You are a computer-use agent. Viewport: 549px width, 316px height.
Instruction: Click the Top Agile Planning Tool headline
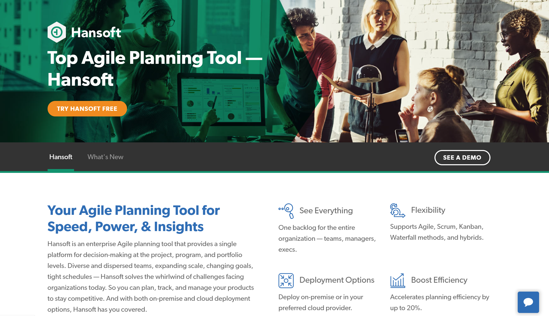(155, 68)
